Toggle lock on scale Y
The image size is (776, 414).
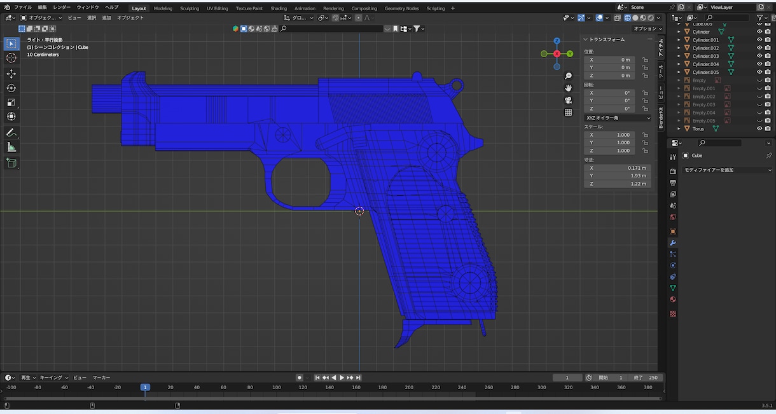pos(645,142)
